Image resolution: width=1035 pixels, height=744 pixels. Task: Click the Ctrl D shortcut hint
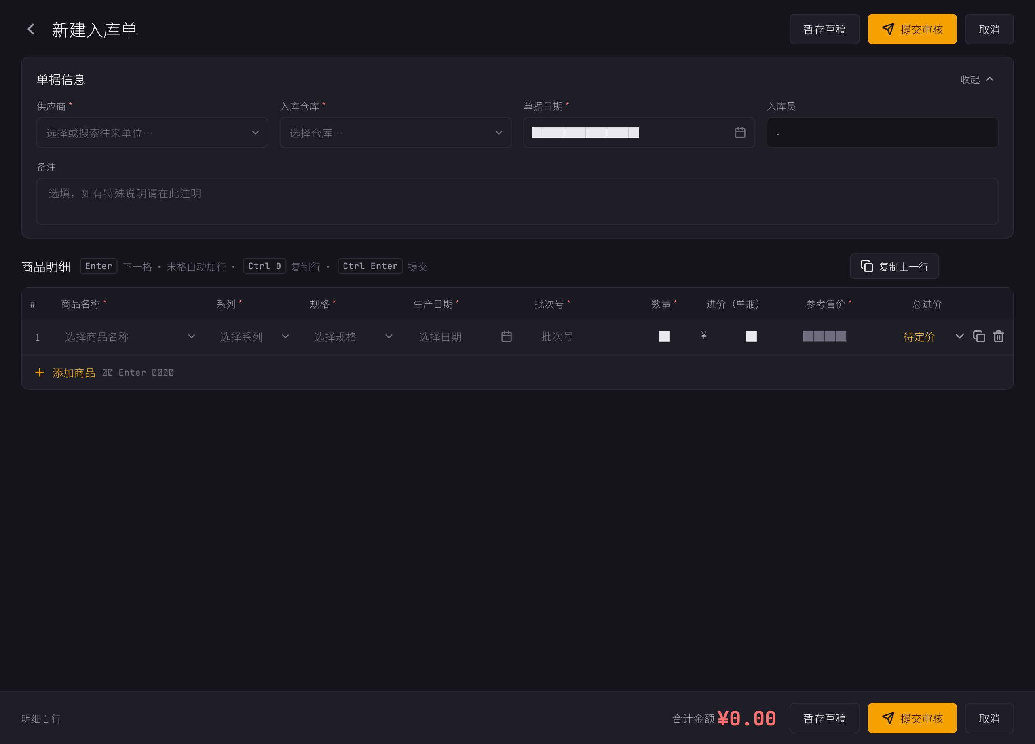[264, 266]
